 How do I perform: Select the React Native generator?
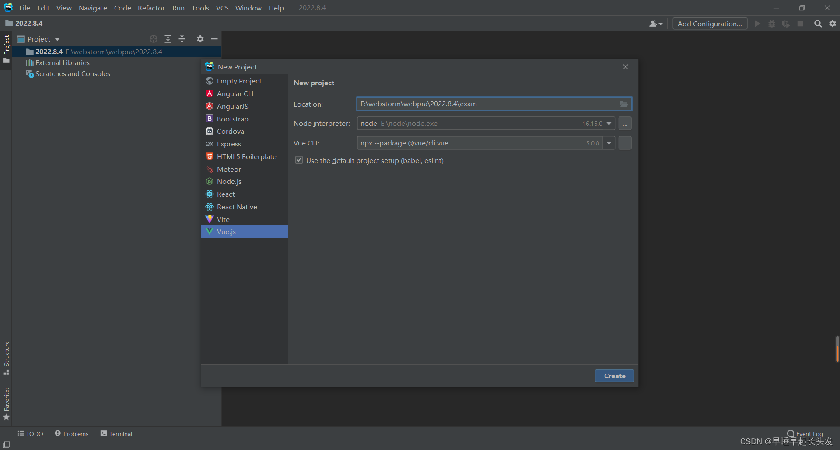point(237,207)
